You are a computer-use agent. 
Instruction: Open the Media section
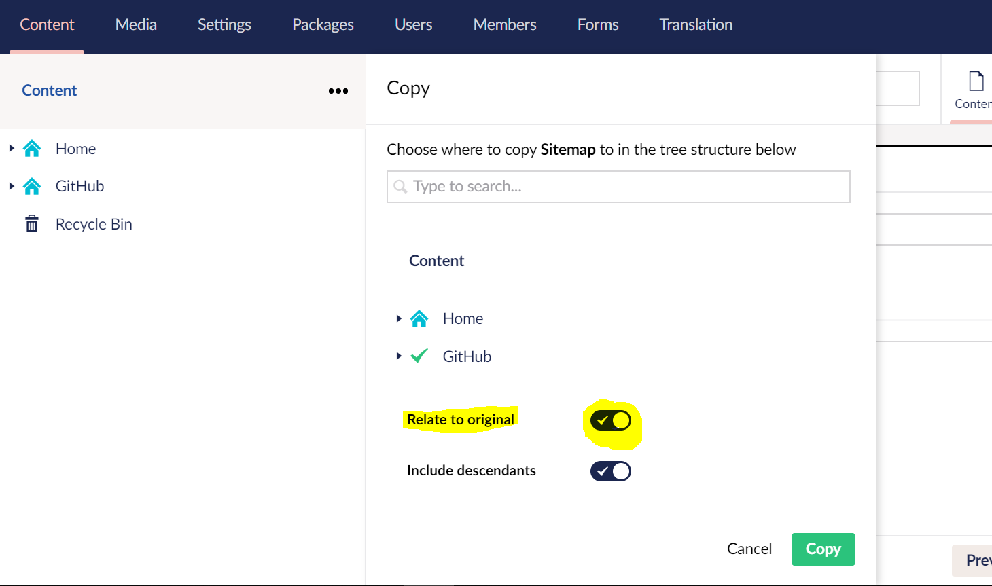(136, 25)
